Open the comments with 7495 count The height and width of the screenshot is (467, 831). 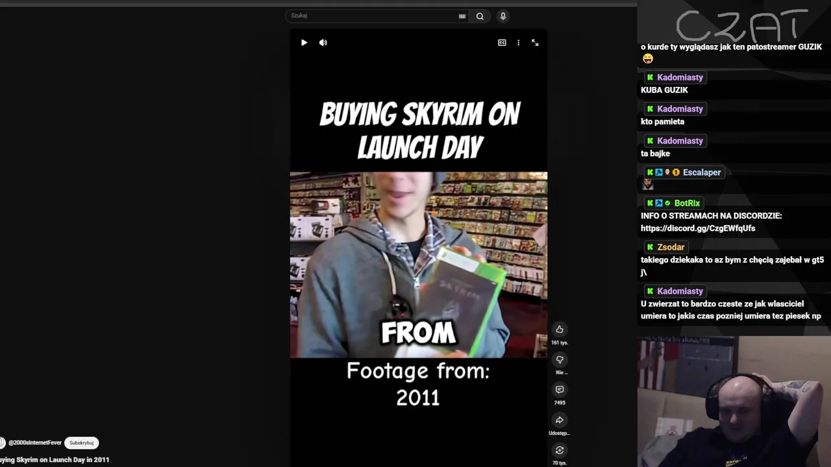[x=560, y=390]
